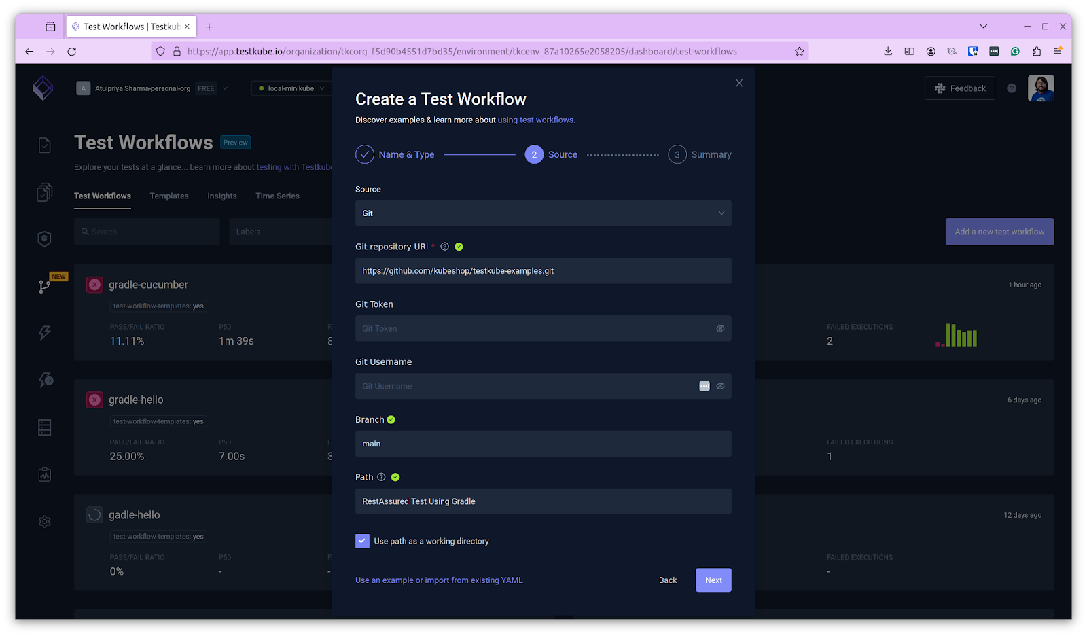1087x636 pixels.
Task: Select the Test Workflows tab
Action: (x=103, y=196)
